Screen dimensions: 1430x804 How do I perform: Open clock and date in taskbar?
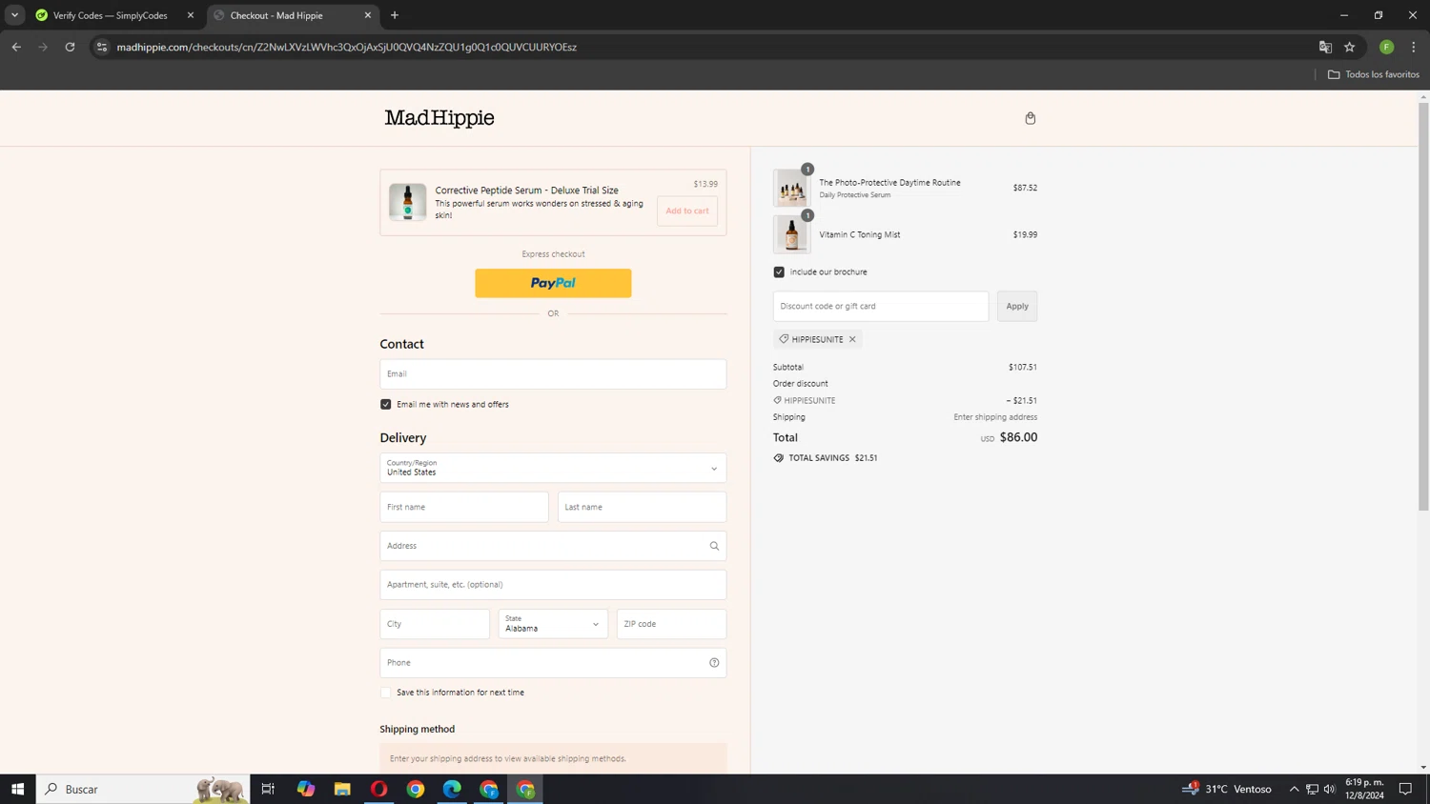tap(1364, 789)
